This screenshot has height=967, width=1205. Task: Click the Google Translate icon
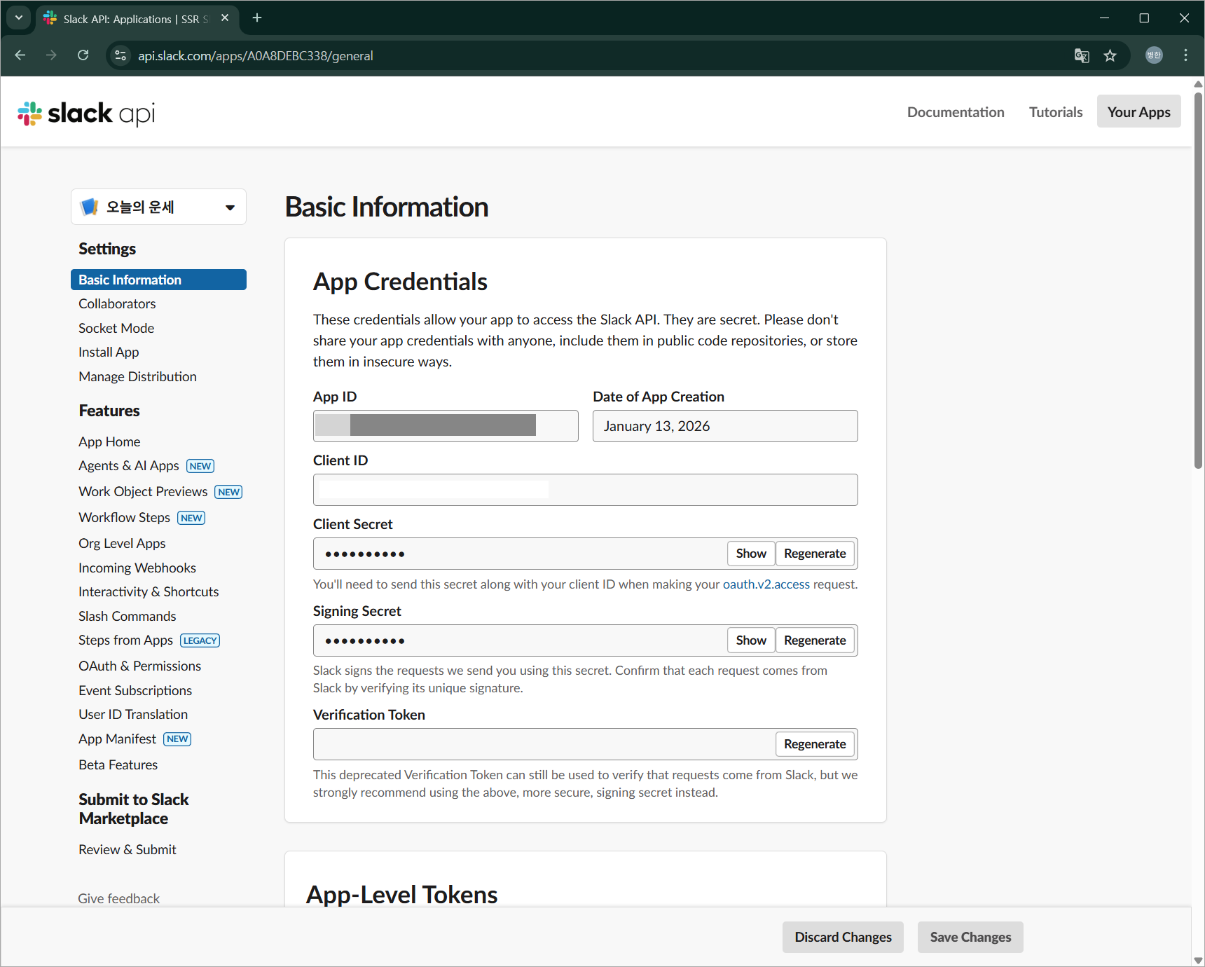1082,55
